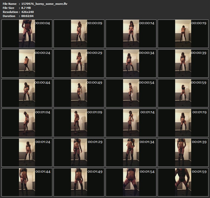Viewport: 210px width, 198px height.
Task: Click the thumbnail at timestamp 00:00:04
Action: point(27,34)
